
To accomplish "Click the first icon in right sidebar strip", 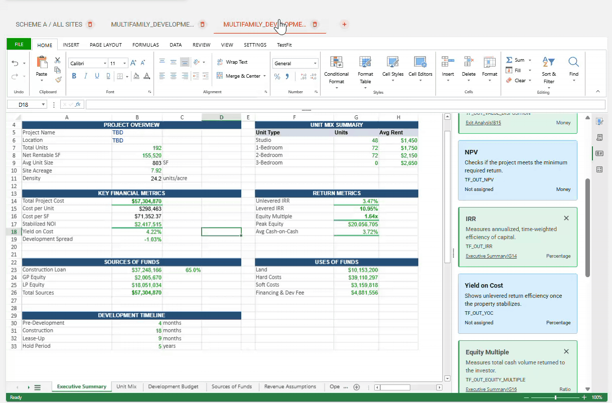I will 599,121.
